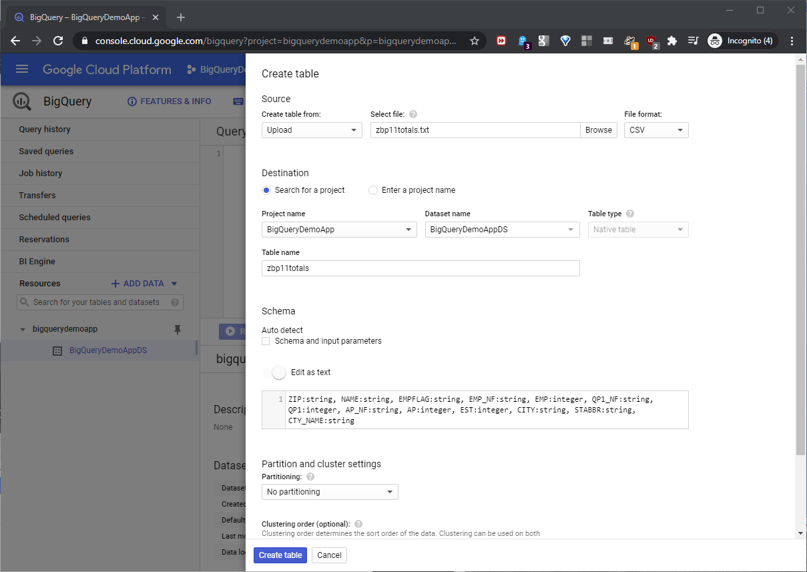Click the Create table button
The image size is (807, 572).
[x=280, y=555]
